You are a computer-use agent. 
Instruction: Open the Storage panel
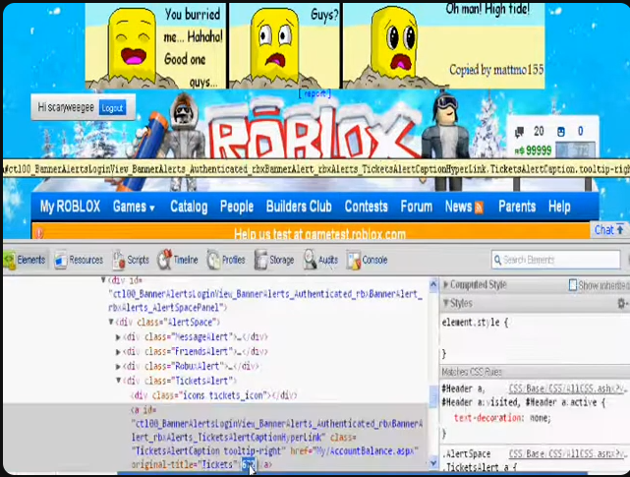pyautogui.click(x=274, y=261)
